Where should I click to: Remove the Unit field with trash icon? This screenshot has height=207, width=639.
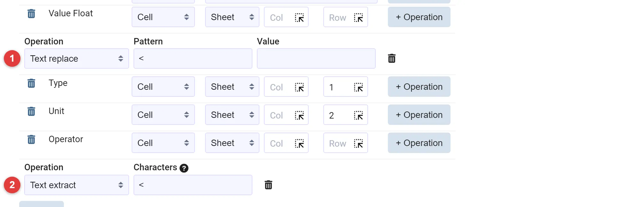(x=31, y=111)
